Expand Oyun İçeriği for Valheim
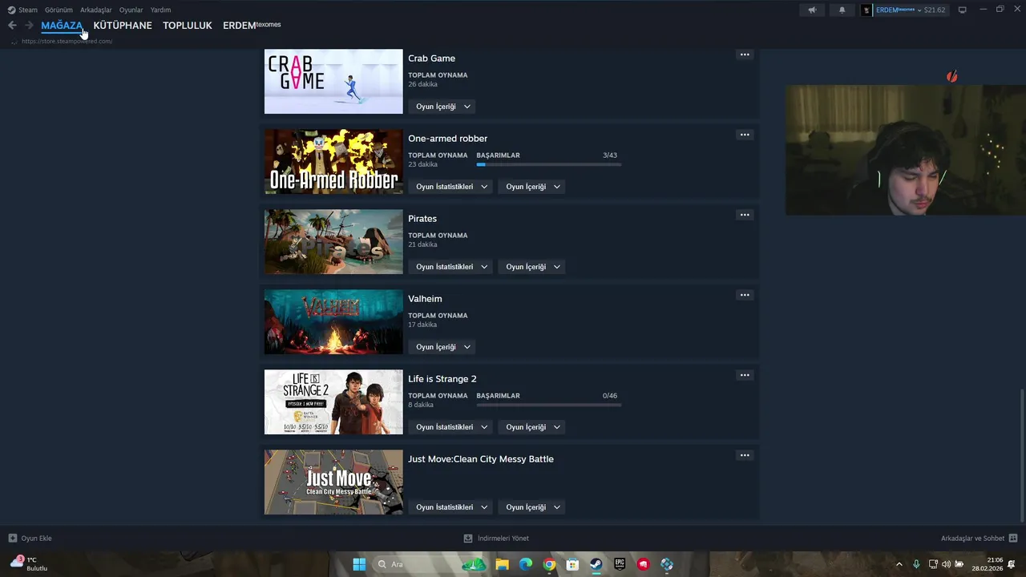This screenshot has width=1026, height=577. tap(442, 347)
